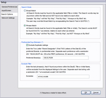Select the Phrase Match radio button
This screenshot has width=106, height=98.
25,26
